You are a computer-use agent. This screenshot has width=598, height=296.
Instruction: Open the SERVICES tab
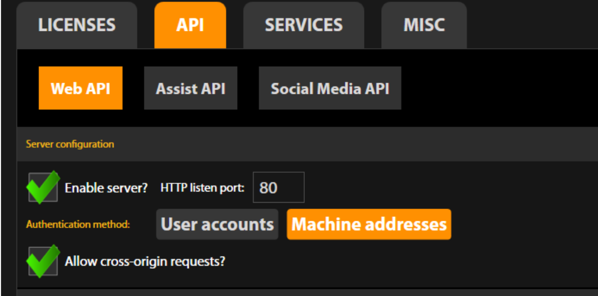coord(304,25)
